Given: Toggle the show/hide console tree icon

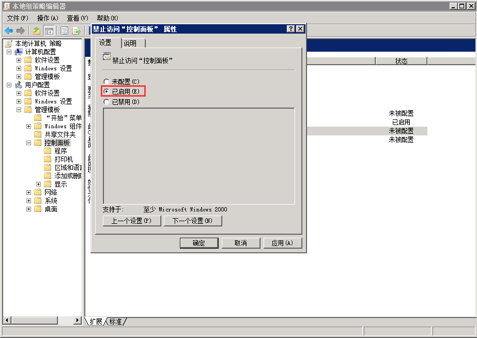Looking at the screenshot, I should click(49, 30).
